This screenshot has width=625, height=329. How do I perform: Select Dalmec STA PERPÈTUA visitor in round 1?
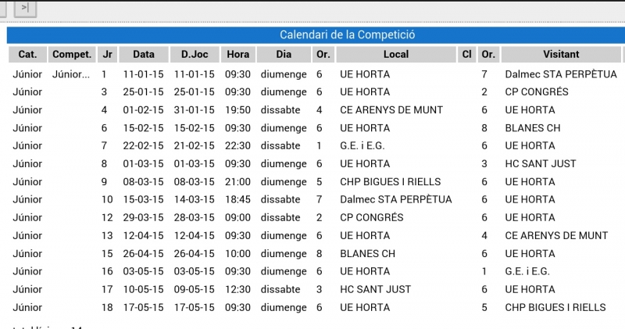(x=560, y=74)
